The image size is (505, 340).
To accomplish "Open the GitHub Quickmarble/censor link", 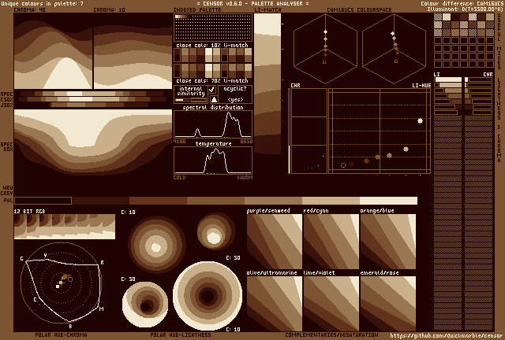I will [x=446, y=335].
